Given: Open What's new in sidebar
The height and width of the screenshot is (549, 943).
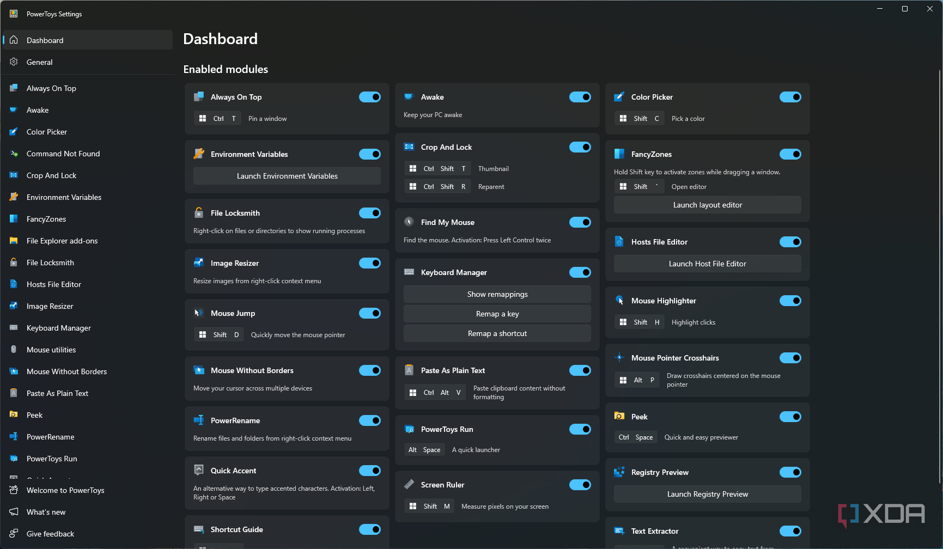Looking at the screenshot, I should (x=88, y=512).
